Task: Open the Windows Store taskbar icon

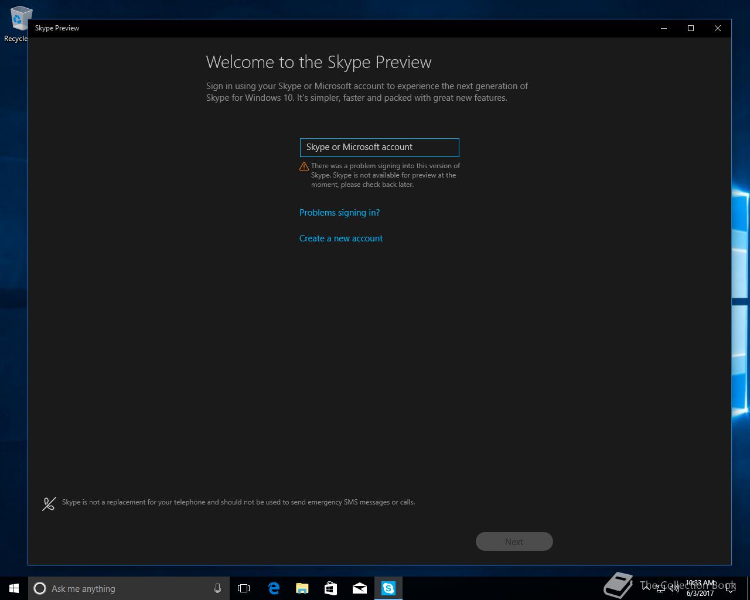Action: [331, 588]
